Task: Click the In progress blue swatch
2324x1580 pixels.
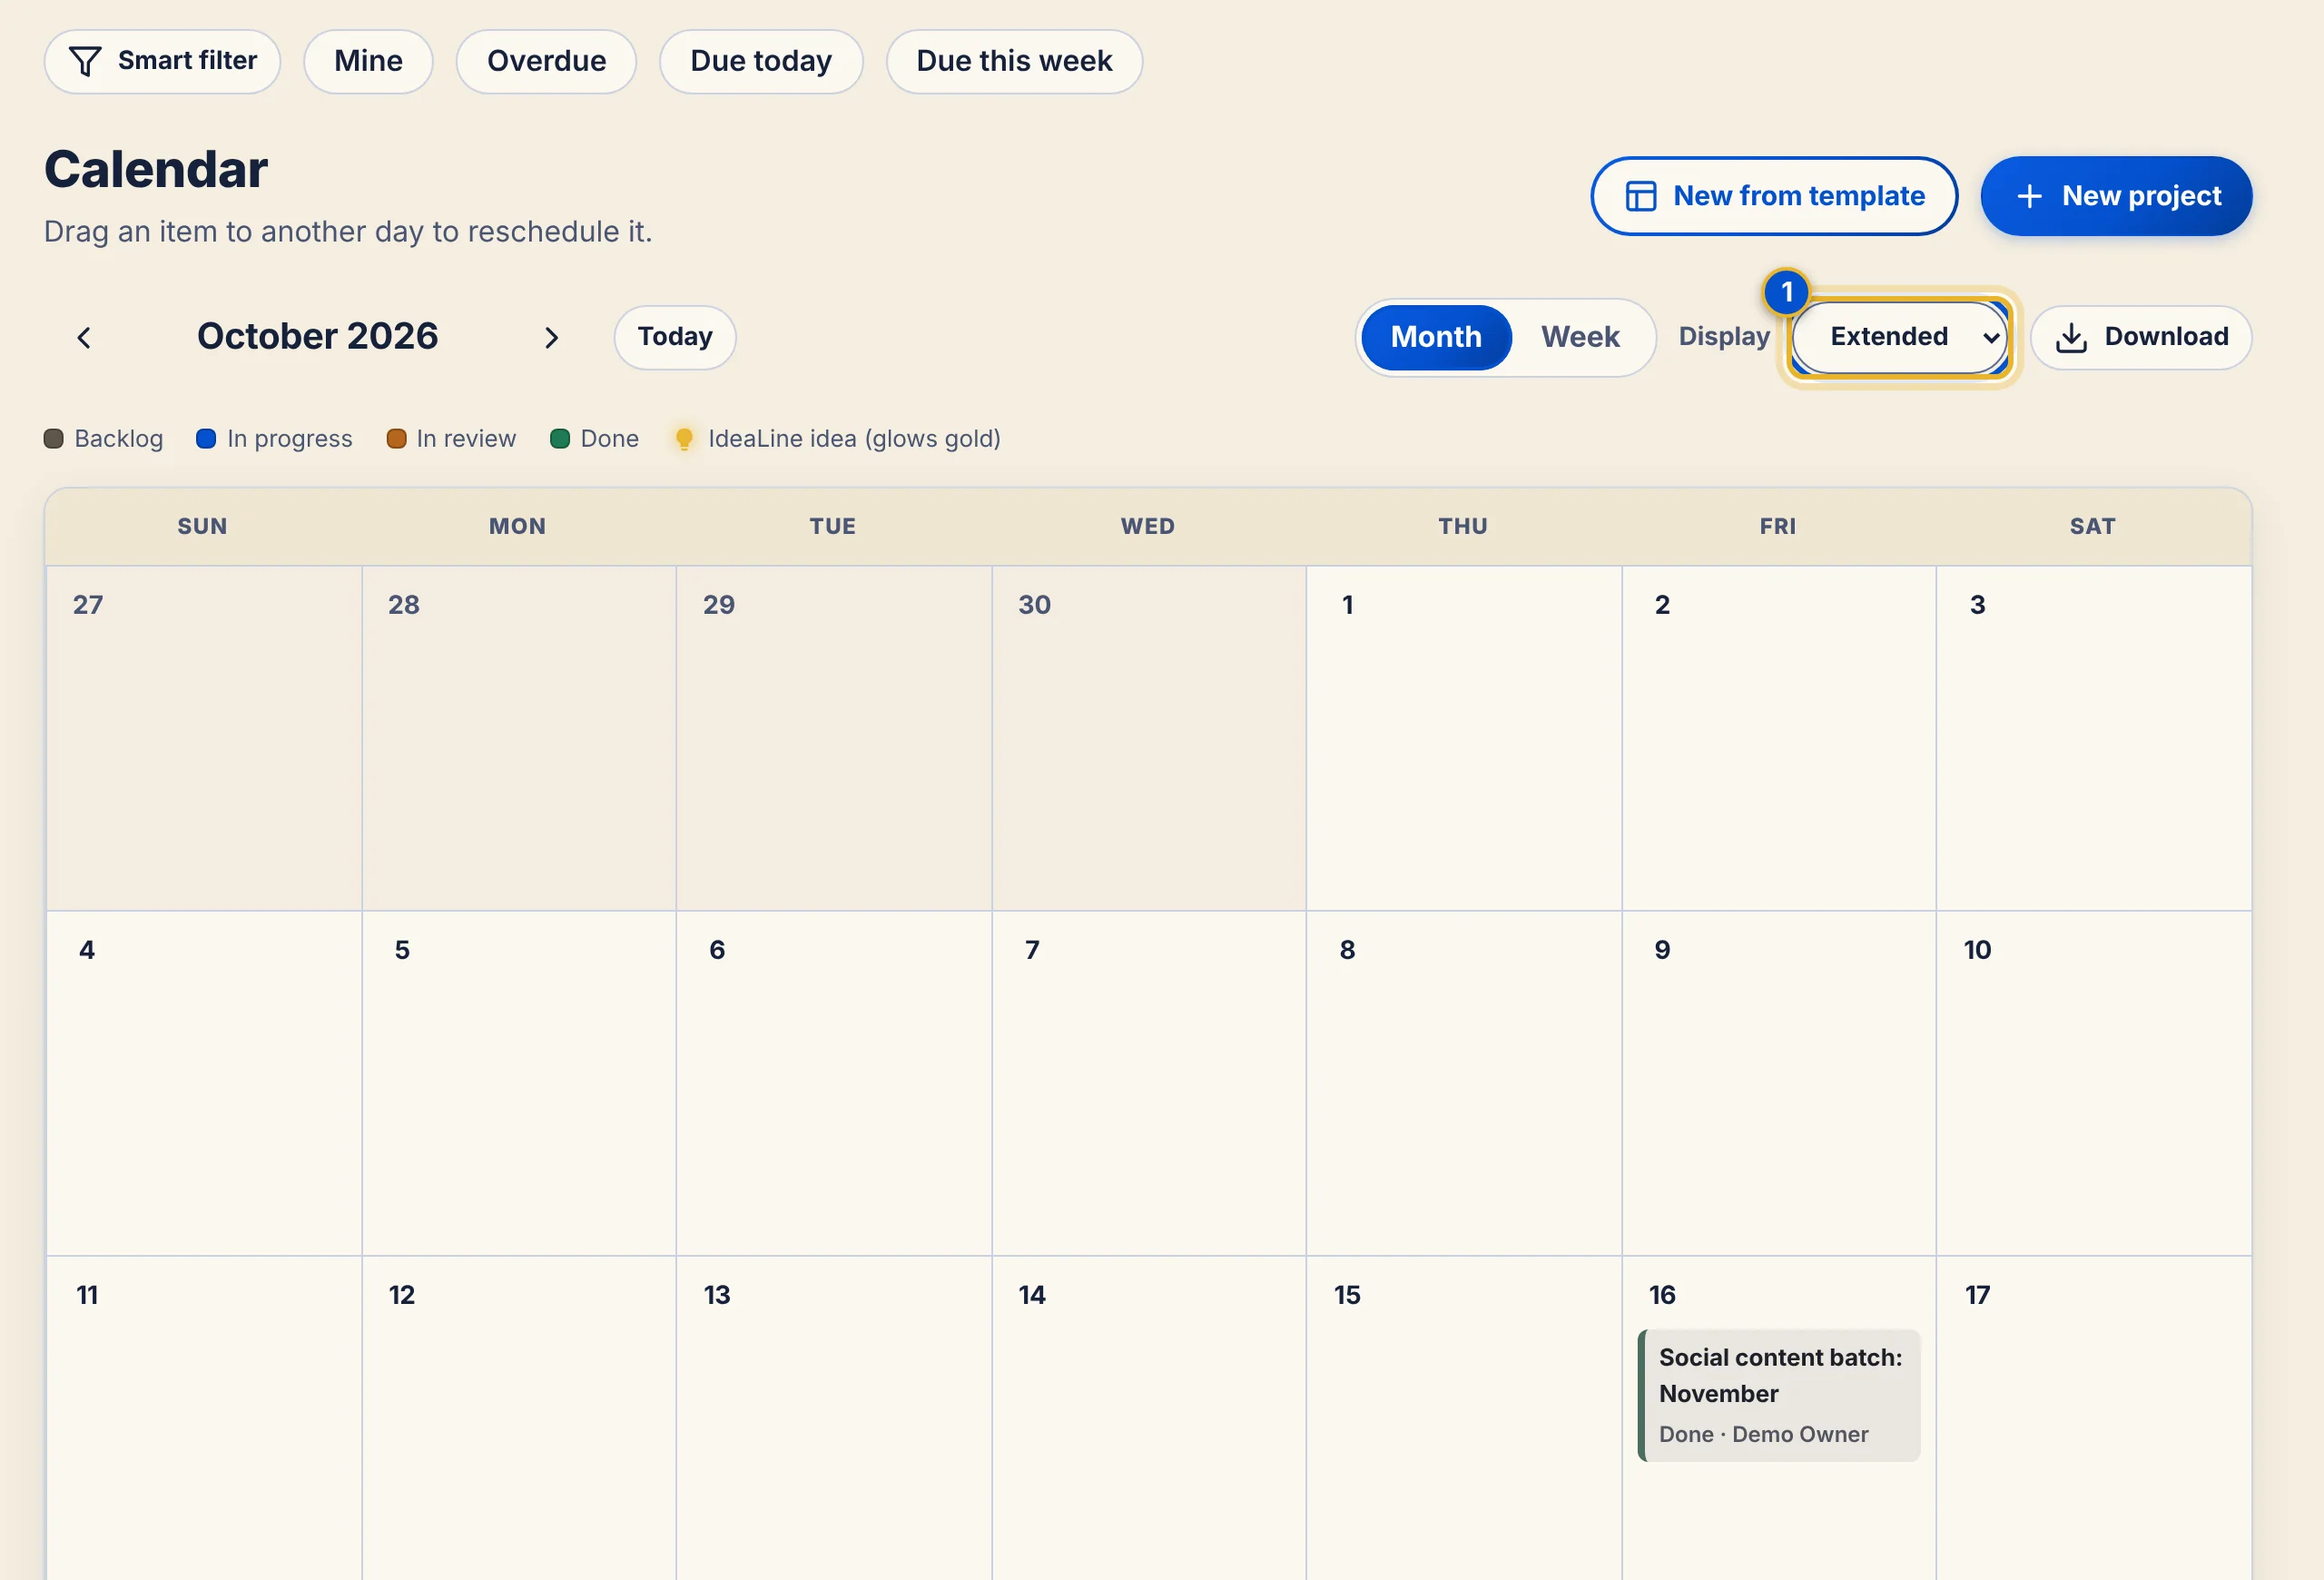Action: tap(206, 439)
